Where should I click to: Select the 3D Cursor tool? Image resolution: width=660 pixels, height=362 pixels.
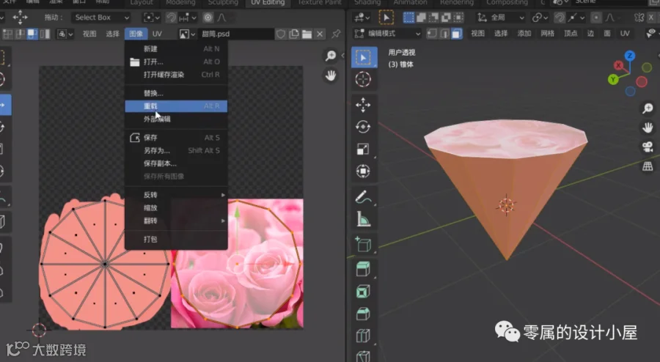[363, 79]
